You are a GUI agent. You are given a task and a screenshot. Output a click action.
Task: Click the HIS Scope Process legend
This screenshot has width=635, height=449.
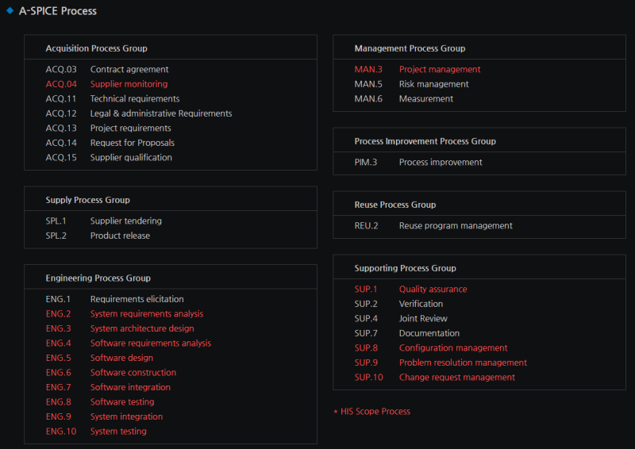375,412
